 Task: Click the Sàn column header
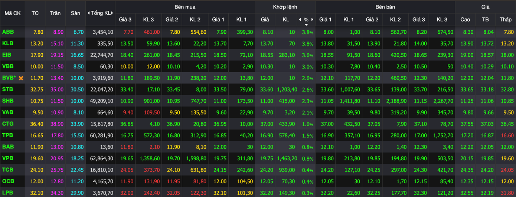pos(75,13)
